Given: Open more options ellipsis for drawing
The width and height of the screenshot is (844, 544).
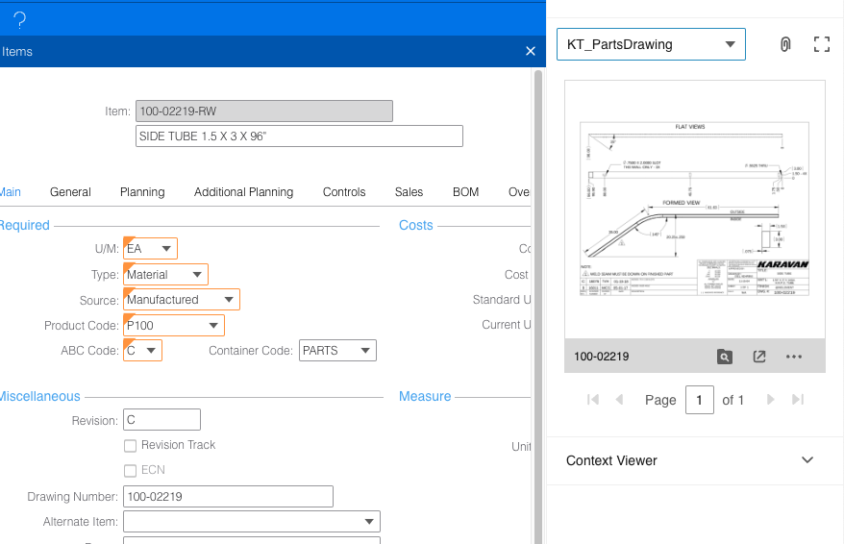Looking at the screenshot, I should pyautogui.click(x=794, y=357).
